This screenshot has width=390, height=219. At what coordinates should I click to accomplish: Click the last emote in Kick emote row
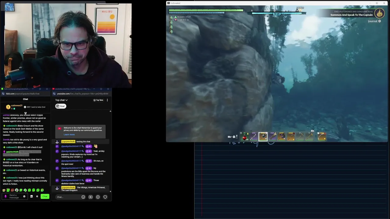click(42, 190)
